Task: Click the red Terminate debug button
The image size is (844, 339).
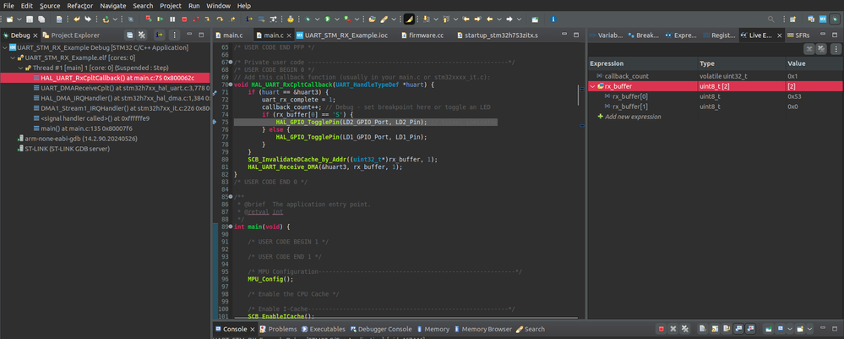Action: tap(184, 19)
